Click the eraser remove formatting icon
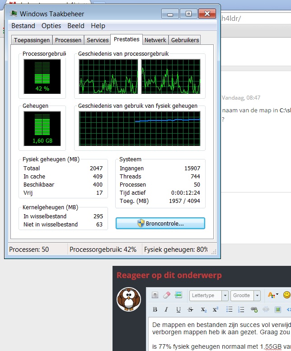This screenshot has height=351, width=291. point(167,295)
